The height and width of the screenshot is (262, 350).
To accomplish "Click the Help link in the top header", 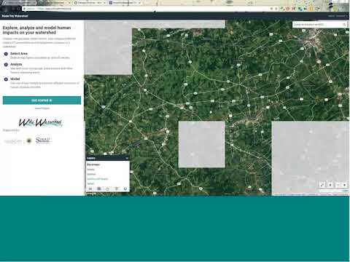I will pyautogui.click(x=331, y=16).
